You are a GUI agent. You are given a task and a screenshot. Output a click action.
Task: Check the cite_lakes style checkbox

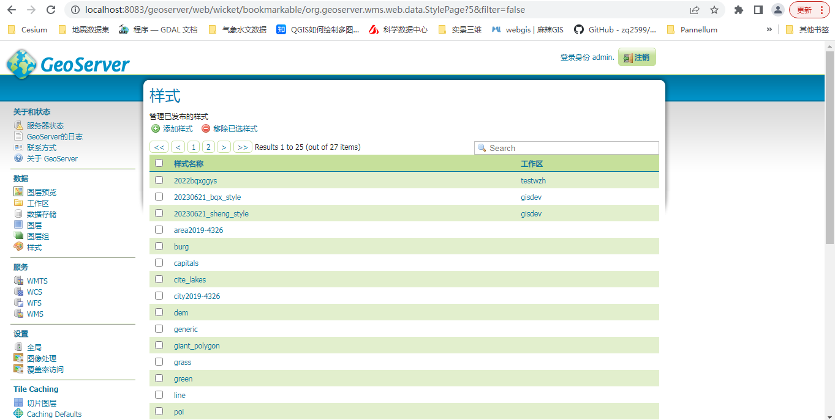[x=159, y=279]
